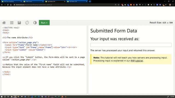
Task: Click the server has processed text
Action: pos(123,50)
